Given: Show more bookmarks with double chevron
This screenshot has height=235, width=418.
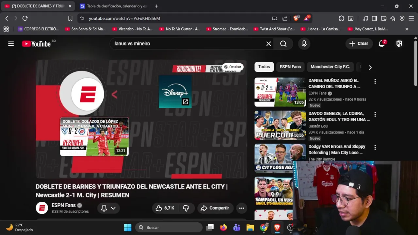Looking at the screenshot, I should point(407,29).
